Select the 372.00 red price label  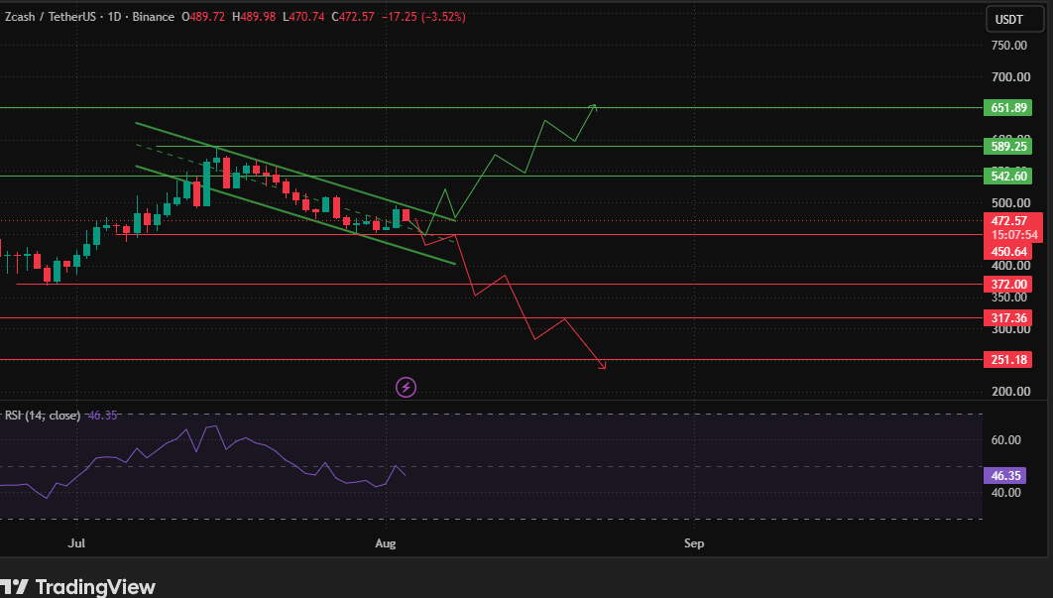[x=1007, y=285]
